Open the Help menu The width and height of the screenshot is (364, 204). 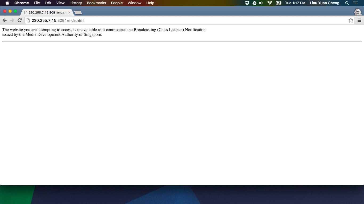tap(150, 3)
